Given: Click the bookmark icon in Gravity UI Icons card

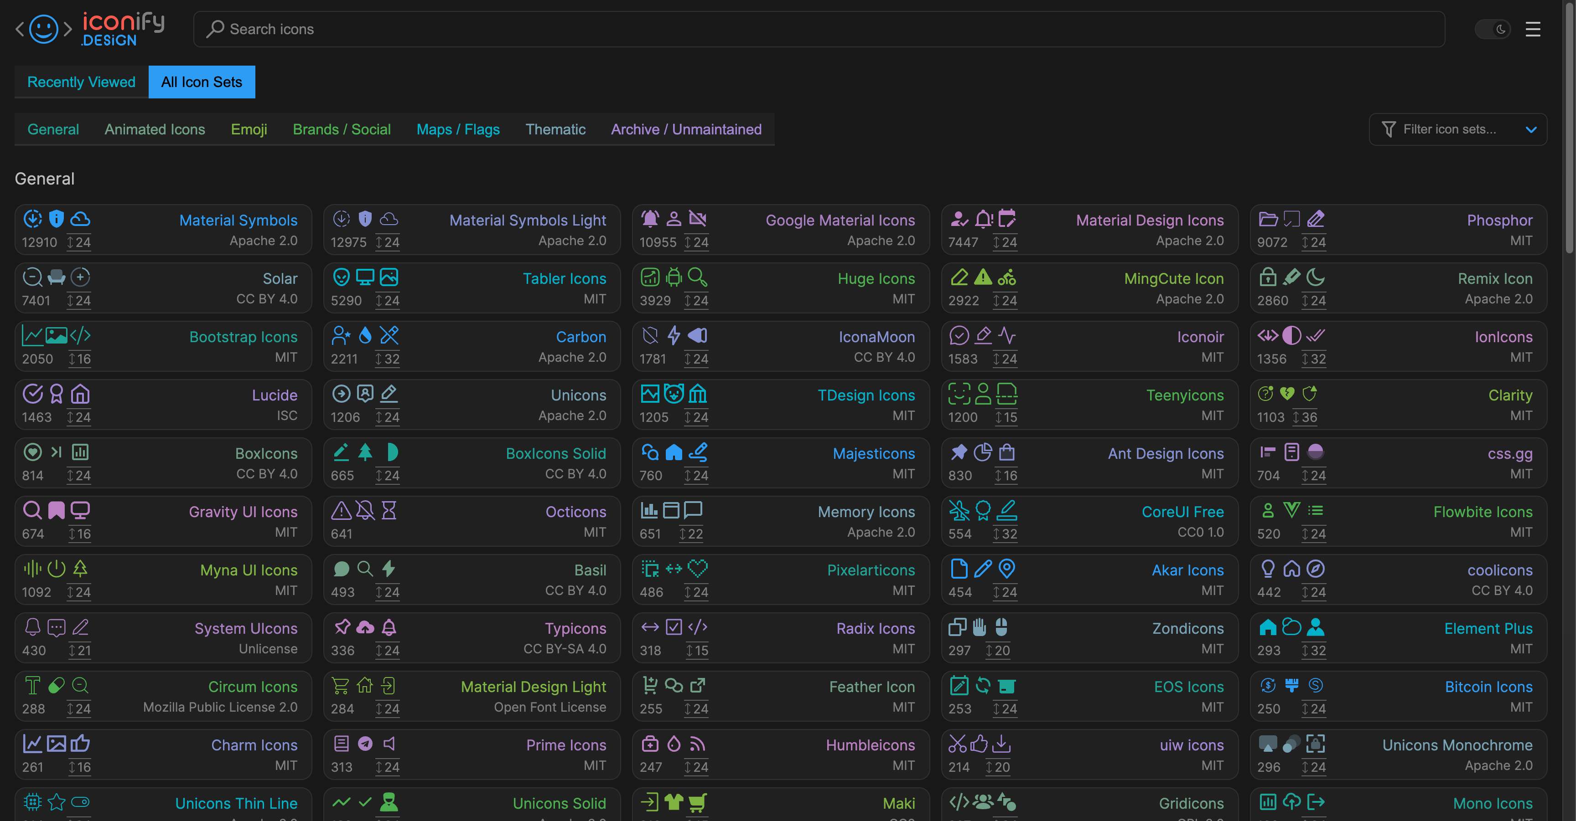Looking at the screenshot, I should coord(56,510).
